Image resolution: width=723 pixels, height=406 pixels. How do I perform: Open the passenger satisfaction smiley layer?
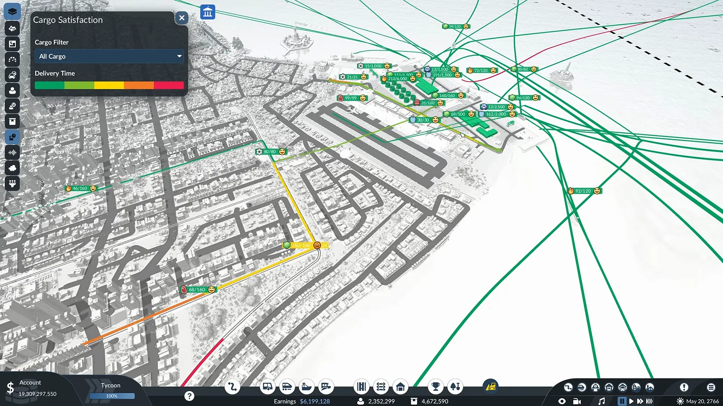coord(12,106)
